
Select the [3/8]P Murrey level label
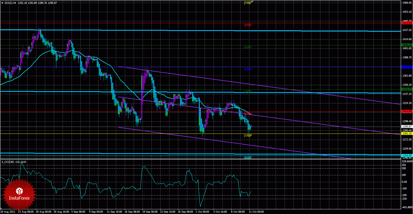pos(247,91)
